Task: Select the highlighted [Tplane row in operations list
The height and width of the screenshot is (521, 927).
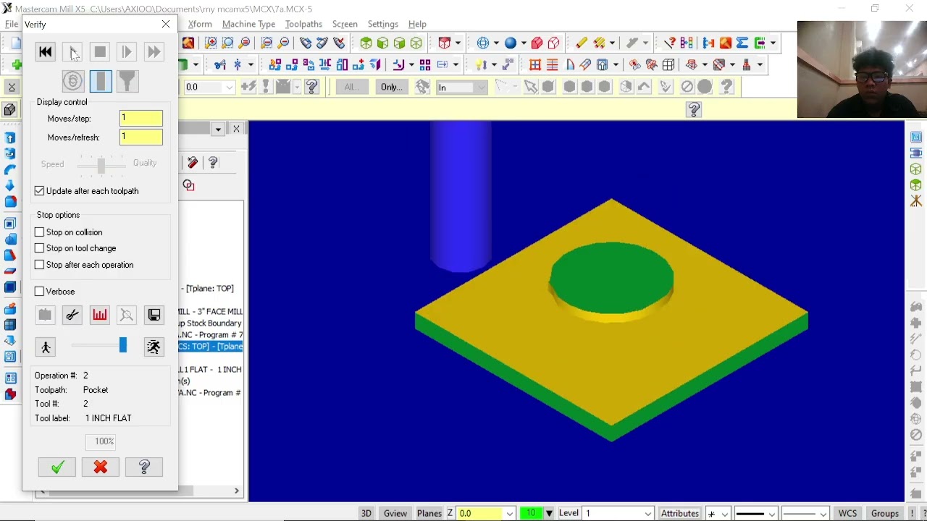Action: [211, 347]
